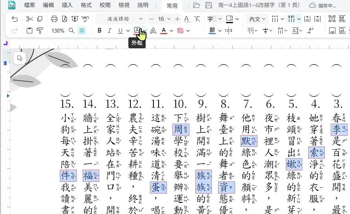Click the open folder icon
Image resolution: width=350 pixels, height=214 pixels.
[x=196, y=5]
